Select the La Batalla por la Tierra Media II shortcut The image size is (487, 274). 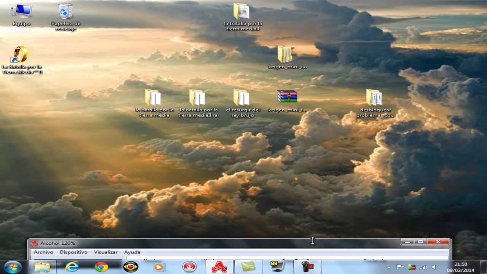[22, 60]
